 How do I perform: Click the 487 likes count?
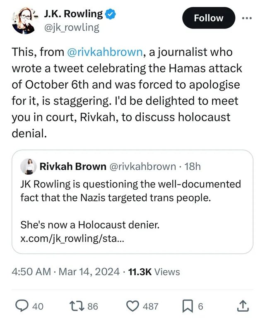151,306
